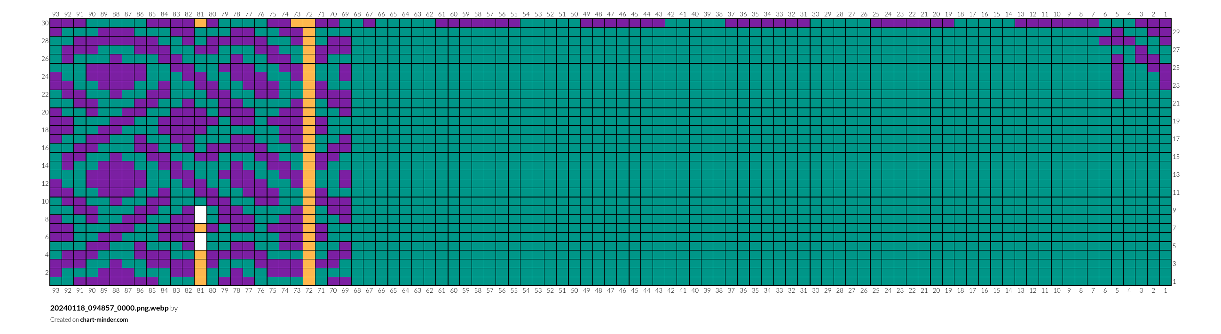
Task: Open the chart-minder.com link
Action: point(104,320)
